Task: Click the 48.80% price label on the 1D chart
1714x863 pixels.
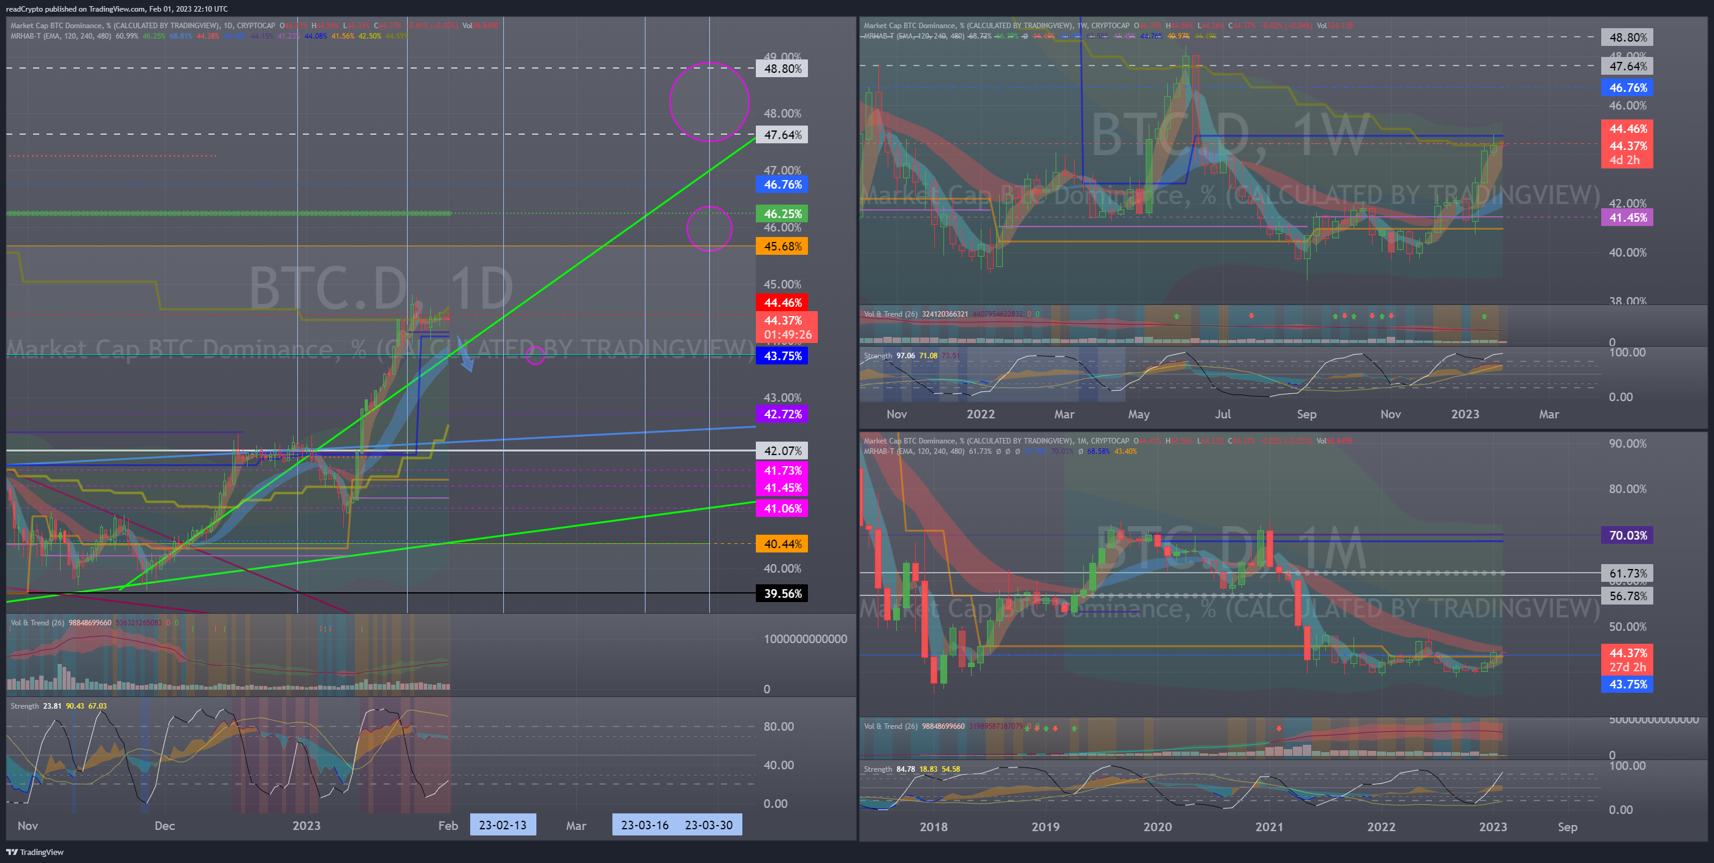Action: [782, 69]
